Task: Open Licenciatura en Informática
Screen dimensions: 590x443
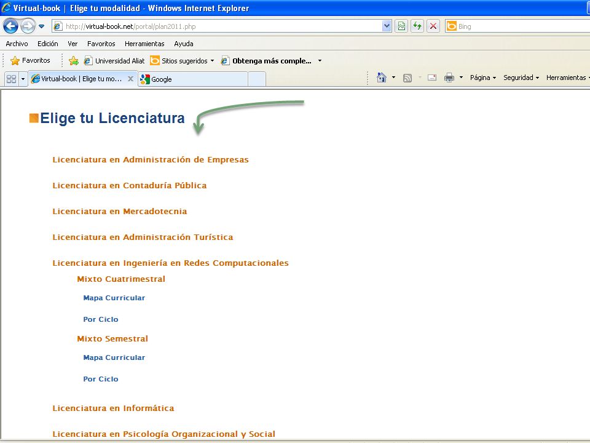Action: [113, 409]
